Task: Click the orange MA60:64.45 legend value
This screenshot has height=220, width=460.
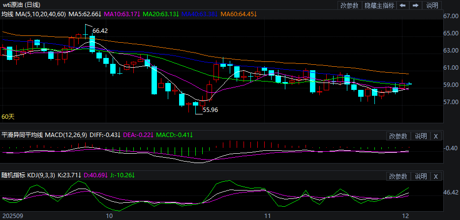Action: point(239,14)
